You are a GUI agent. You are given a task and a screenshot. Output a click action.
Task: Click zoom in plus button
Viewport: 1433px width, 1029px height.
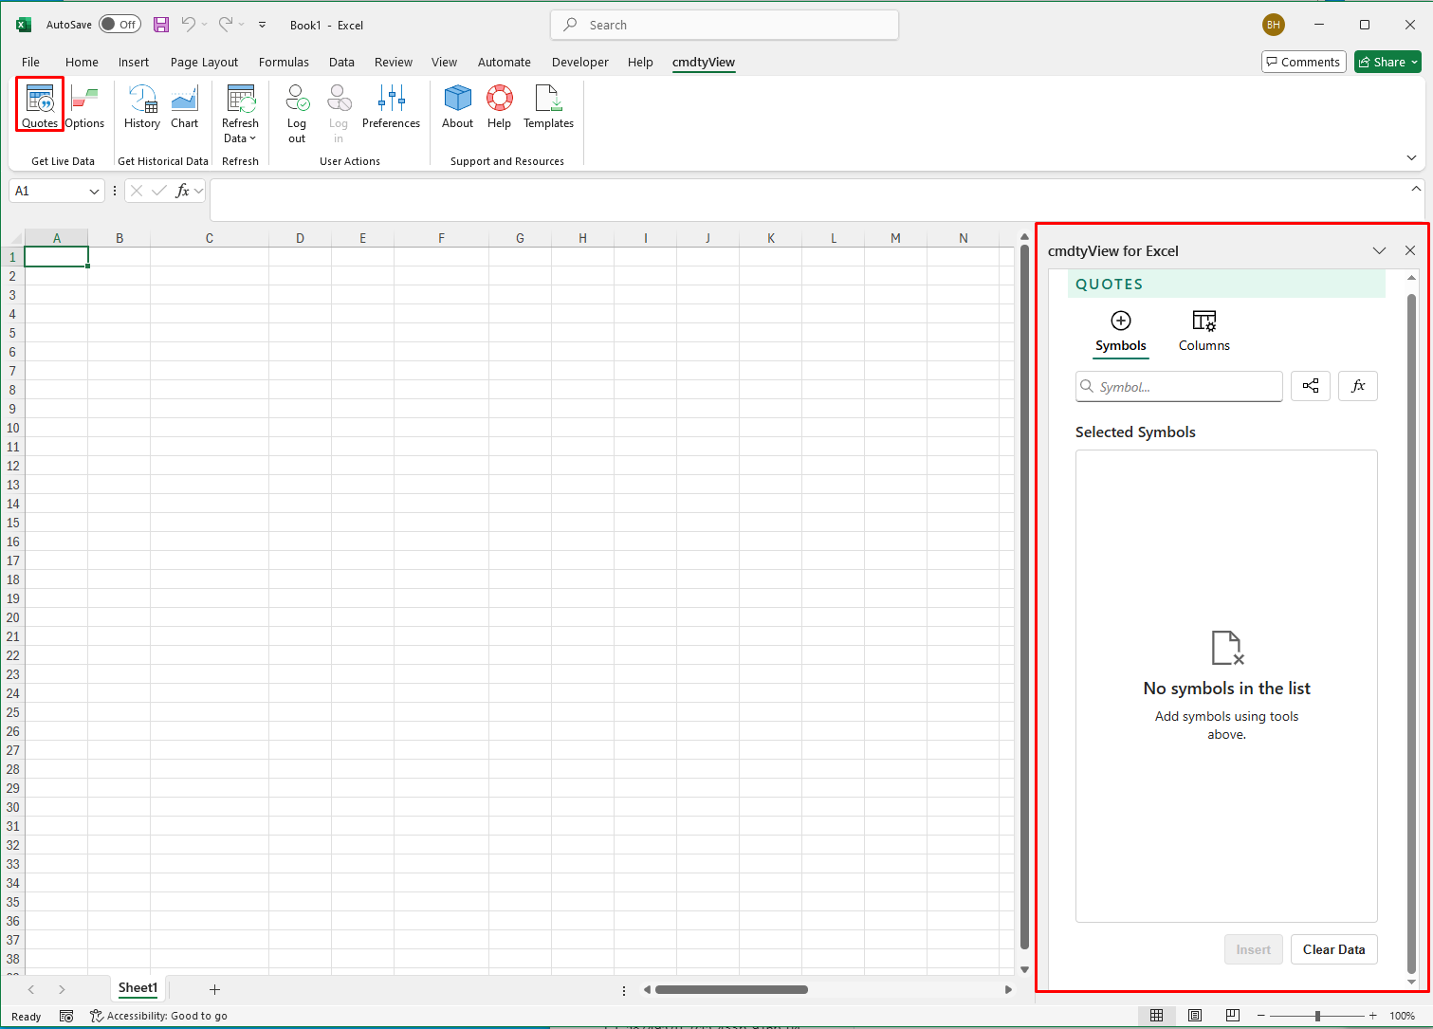(x=1372, y=1016)
